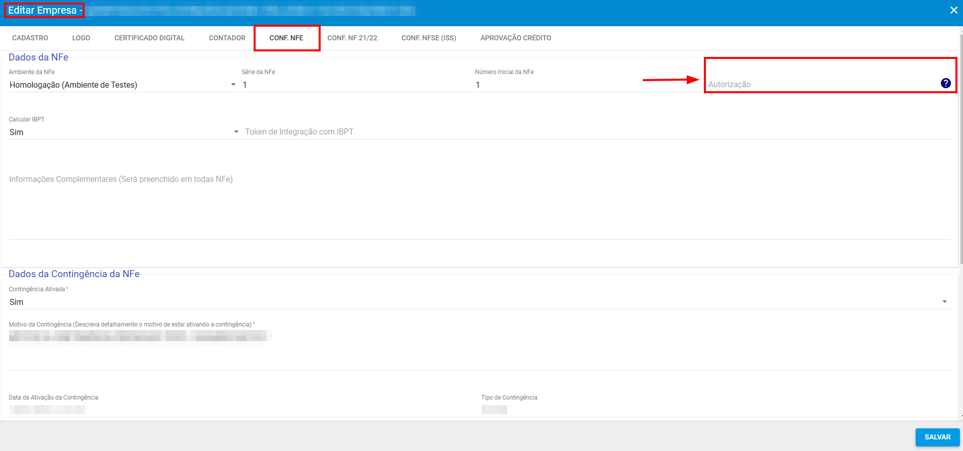Click the Motivo da Contingência text area
This screenshot has height=451, width=963.
click(x=479, y=349)
